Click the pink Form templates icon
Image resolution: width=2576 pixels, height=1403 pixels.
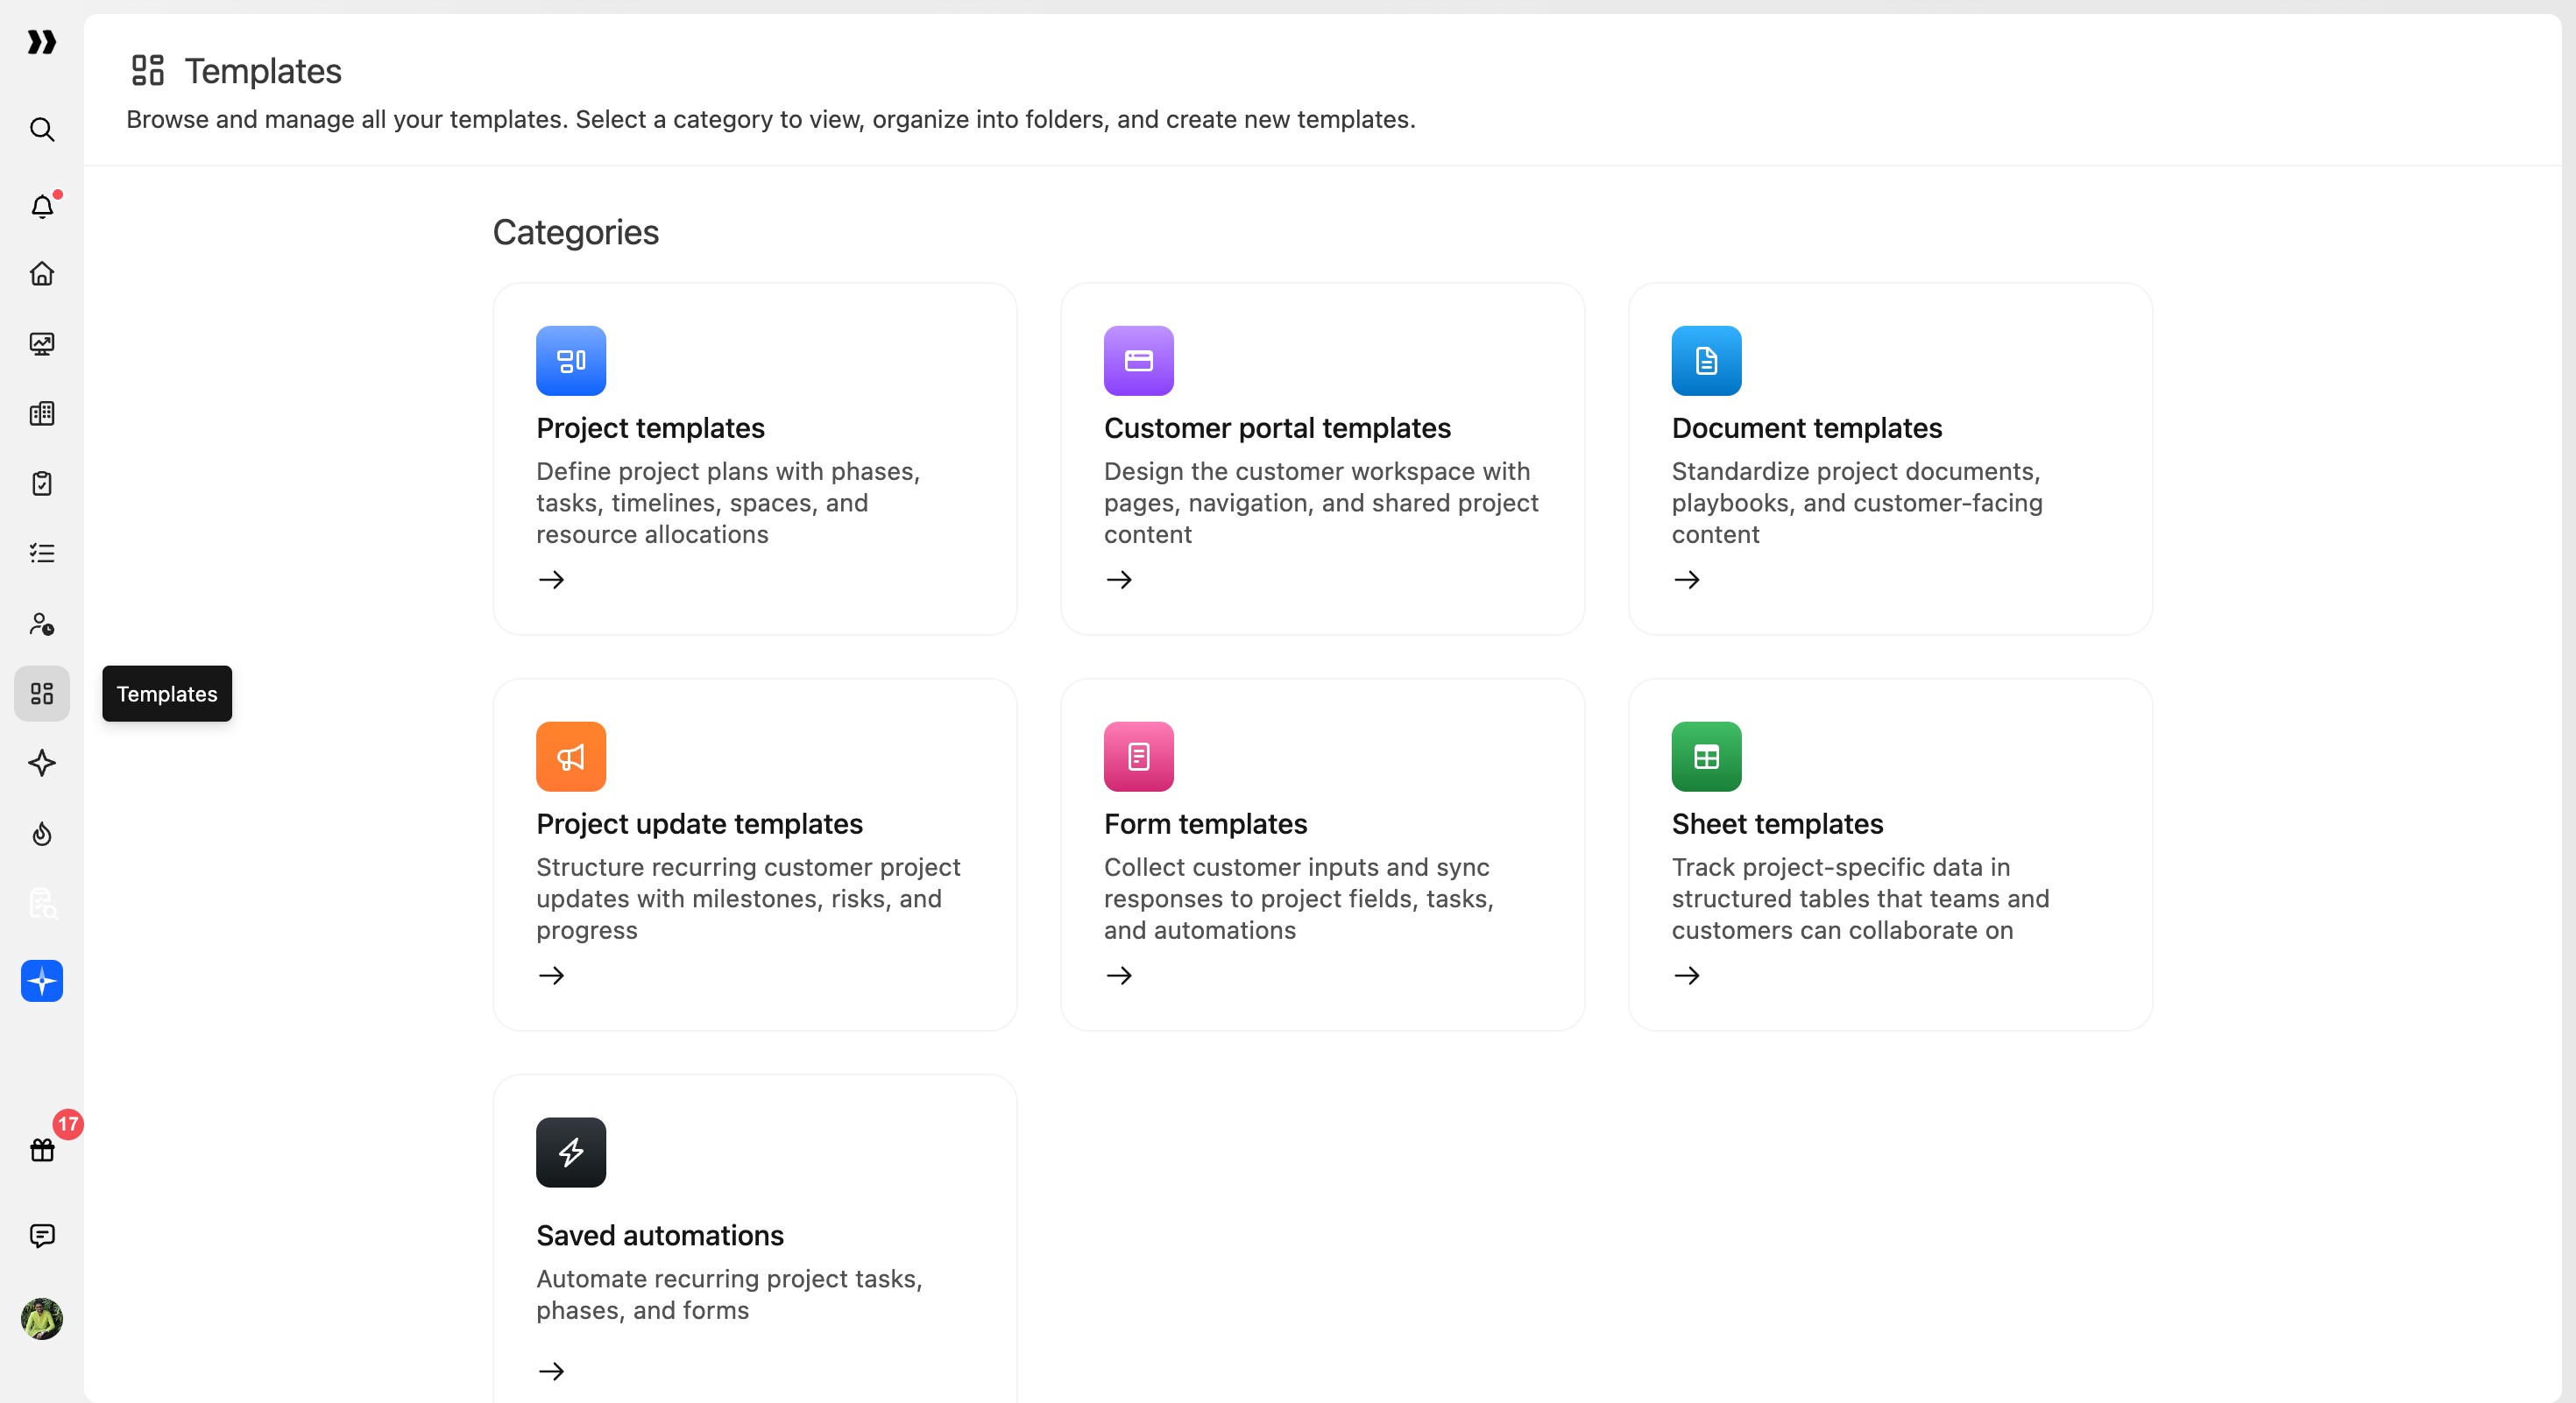[x=1139, y=757]
